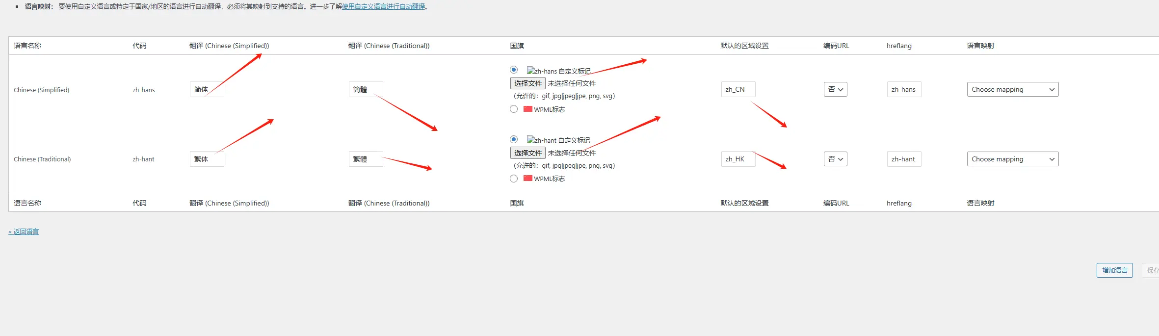Image resolution: width=1159 pixels, height=336 pixels.
Task: Click zh-hans code cell
Action: pos(144,90)
